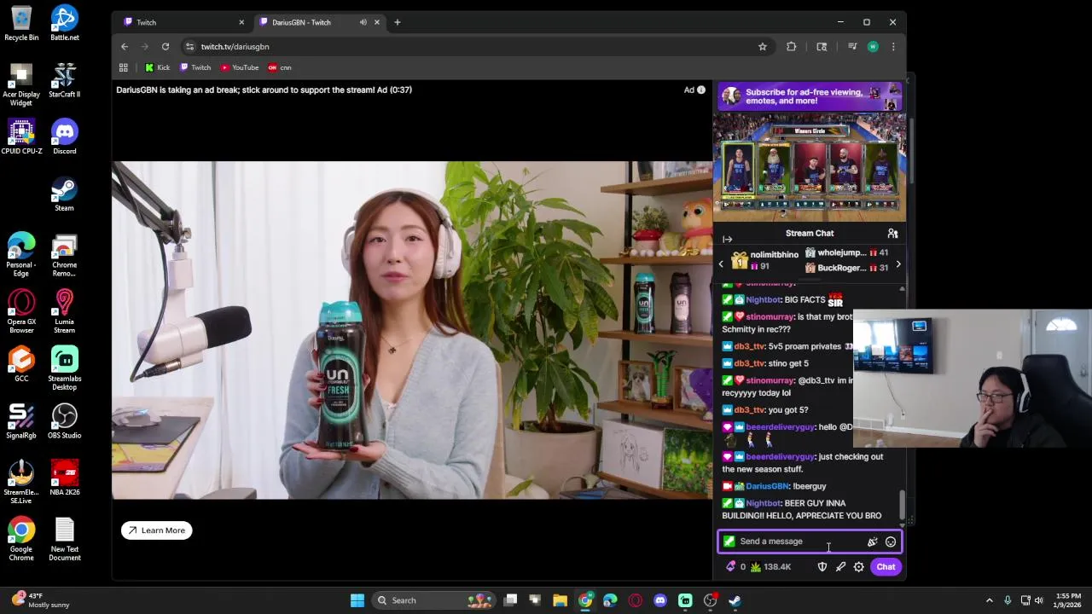
Task: Select the DariusGBN - Twitch tab
Action: click(320, 22)
